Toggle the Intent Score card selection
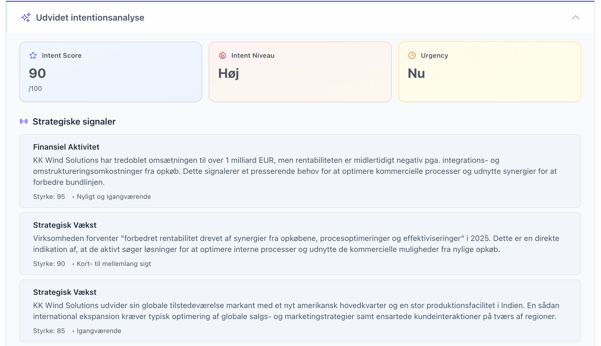 110,72
